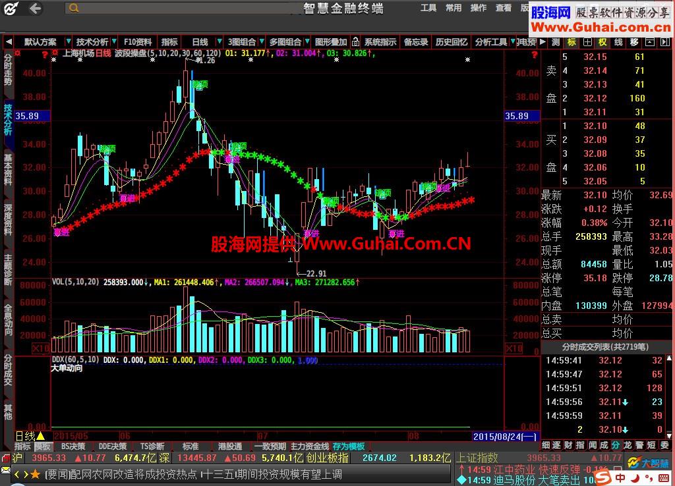Click the red settings star at chart top-left
The height and width of the screenshot is (486, 675).
(x=55, y=53)
